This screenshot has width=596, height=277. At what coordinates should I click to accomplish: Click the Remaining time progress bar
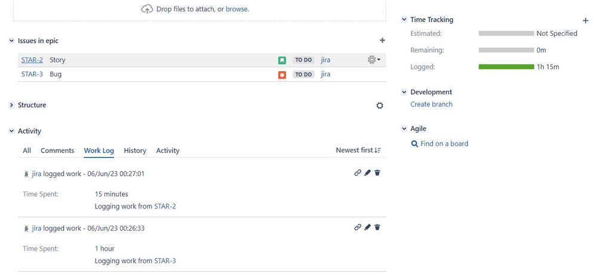pos(506,50)
